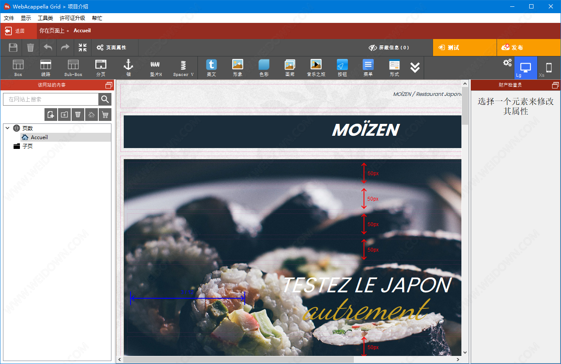
Task: Redo the last action
Action: click(65, 48)
